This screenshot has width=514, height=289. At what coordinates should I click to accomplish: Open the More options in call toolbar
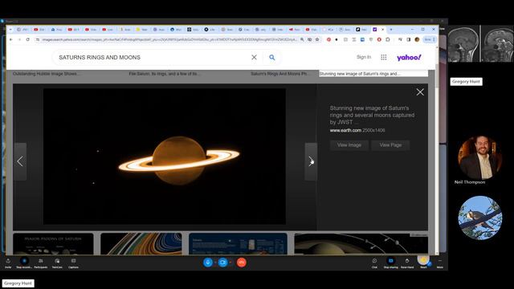[x=440, y=263]
